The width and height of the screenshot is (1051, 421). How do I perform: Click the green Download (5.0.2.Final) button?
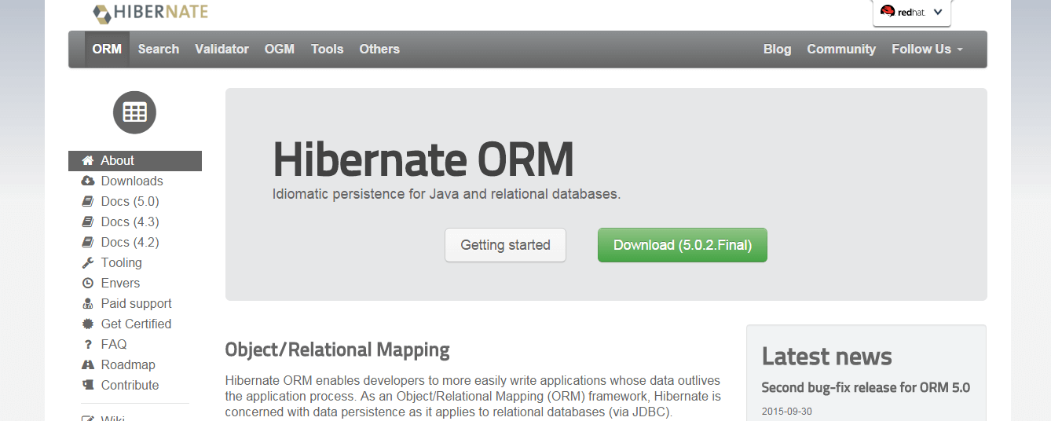pos(683,245)
